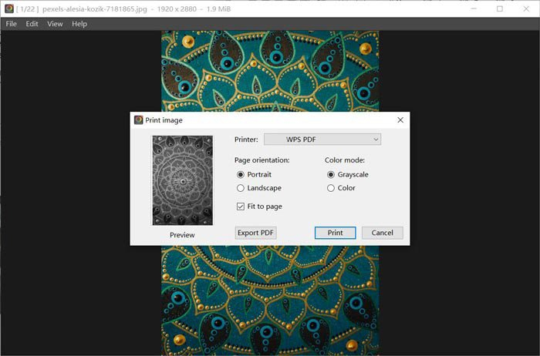This screenshot has height=356, width=540.
Task: Uncheck the Fit to page checkbox
Action: pyautogui.click(x=241, y=207)
